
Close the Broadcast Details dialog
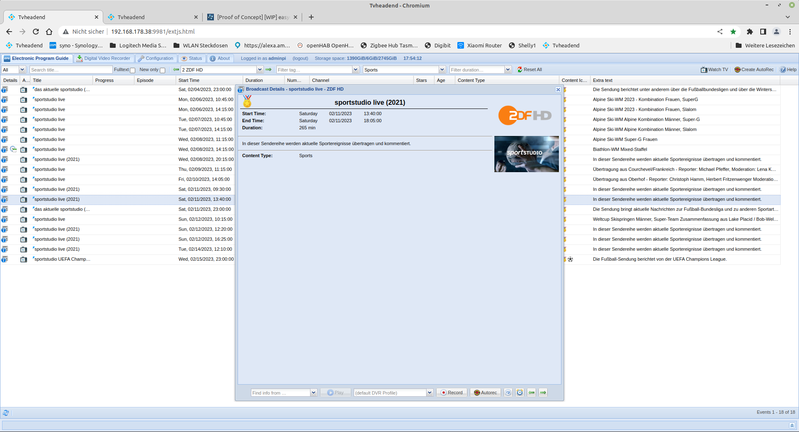[x=558, y=89]
